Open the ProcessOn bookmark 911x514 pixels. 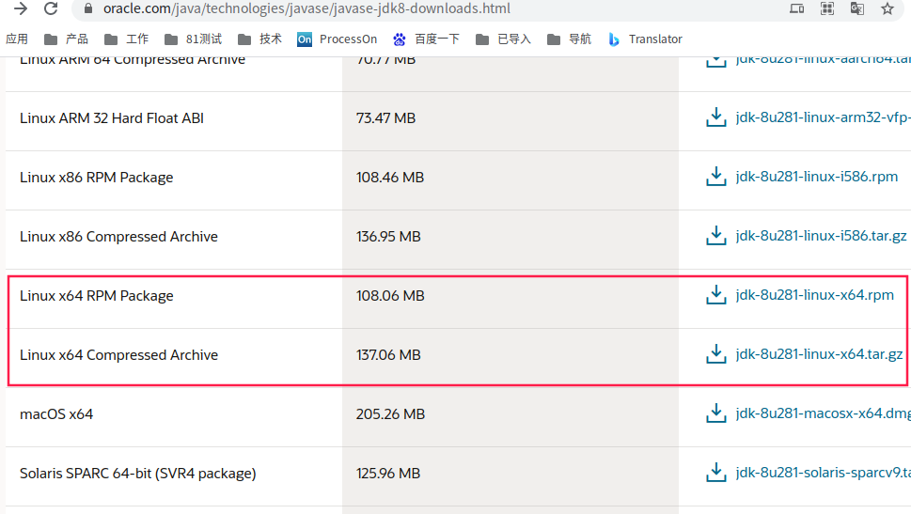(337, 39)
